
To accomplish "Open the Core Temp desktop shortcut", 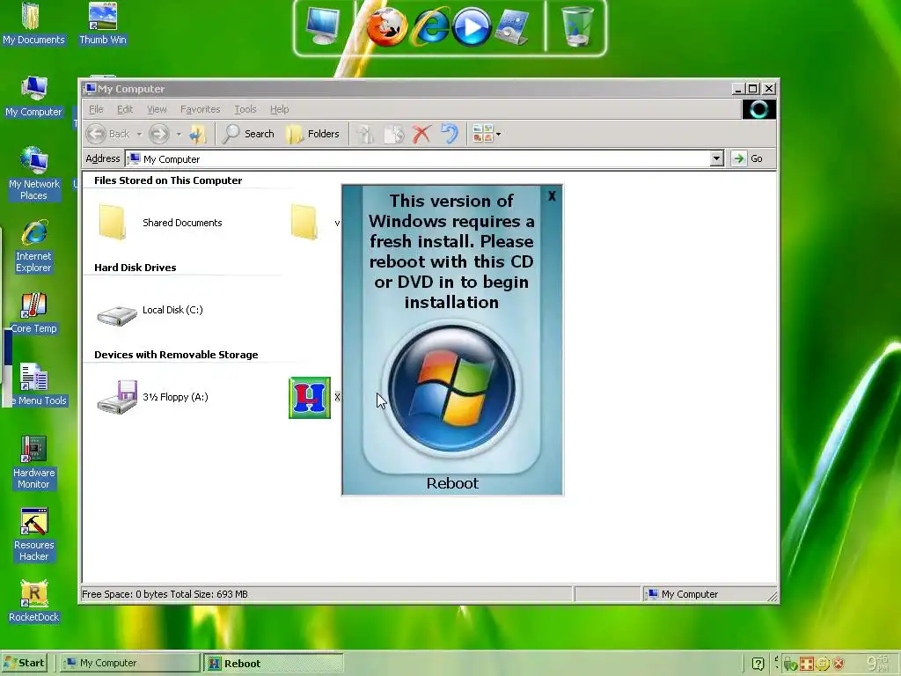I will (x=34, y=313).
